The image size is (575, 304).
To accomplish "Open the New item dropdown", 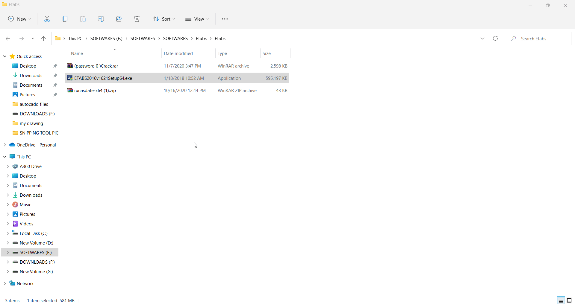I will click(19, 19).
